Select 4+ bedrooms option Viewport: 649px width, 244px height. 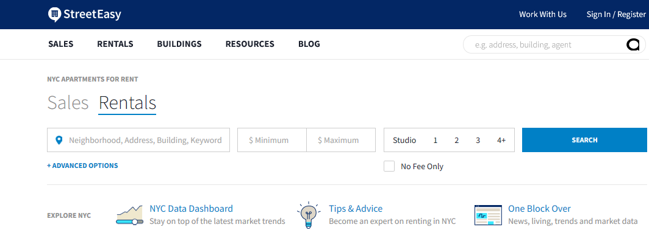pyautogui.click(x=501, y=141)
